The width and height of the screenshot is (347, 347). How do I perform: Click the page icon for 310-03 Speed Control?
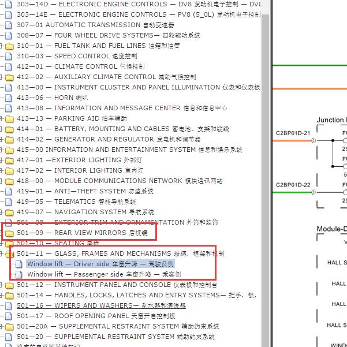(x=9, y=56)
